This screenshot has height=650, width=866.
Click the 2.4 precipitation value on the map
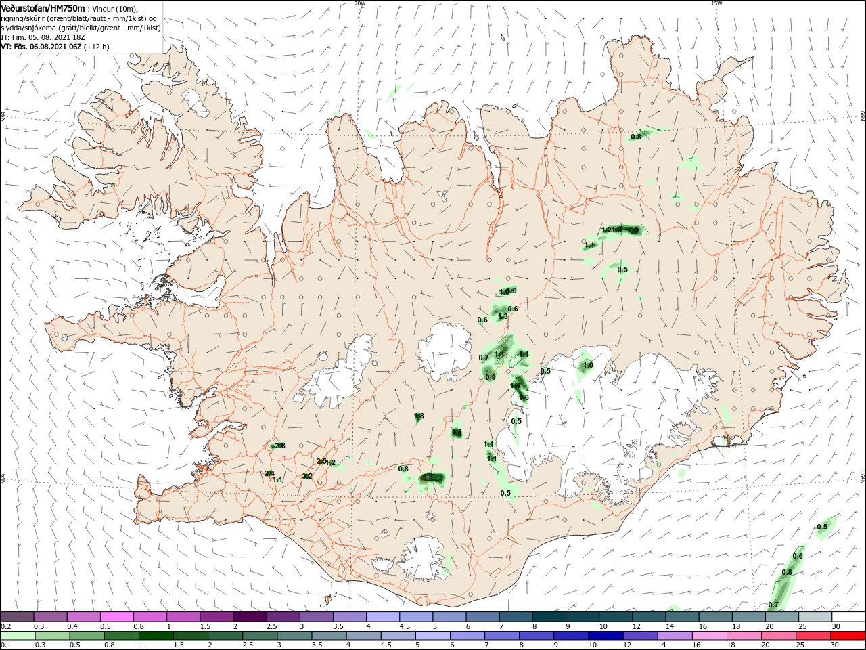[269, 473]
